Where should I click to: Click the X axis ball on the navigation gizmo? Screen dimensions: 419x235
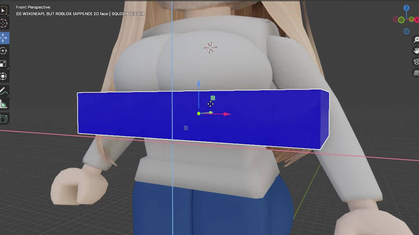click(417, 20)
